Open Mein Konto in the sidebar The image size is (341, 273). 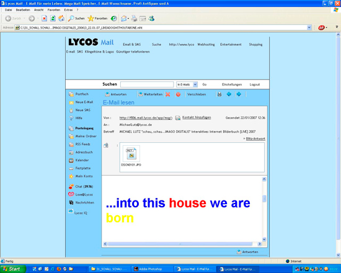[x=81, y=176]
